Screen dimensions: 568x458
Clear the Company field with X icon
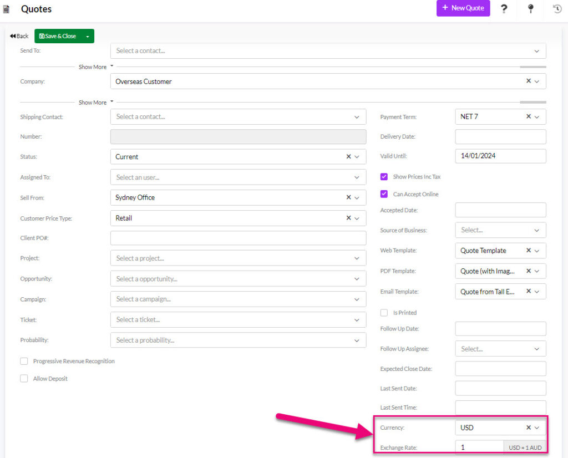[x=529, y=81]
